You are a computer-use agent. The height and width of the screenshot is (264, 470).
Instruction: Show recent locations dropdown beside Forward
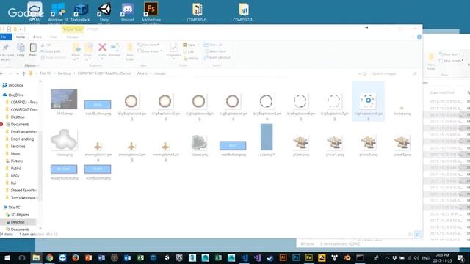(18, 73)
